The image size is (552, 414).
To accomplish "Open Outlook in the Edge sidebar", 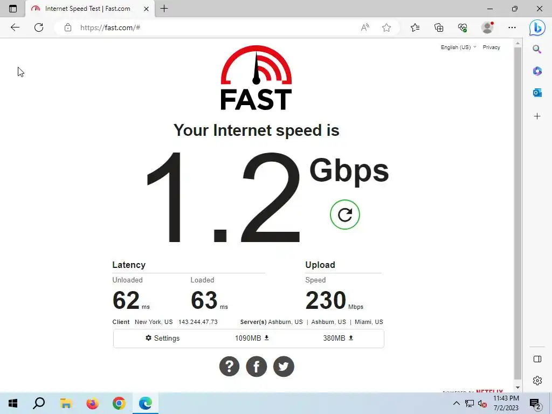I will coord(537,93).
